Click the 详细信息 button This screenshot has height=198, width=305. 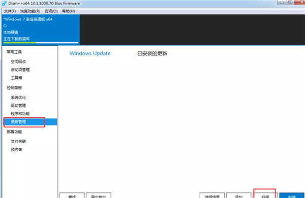coord(212,195)
